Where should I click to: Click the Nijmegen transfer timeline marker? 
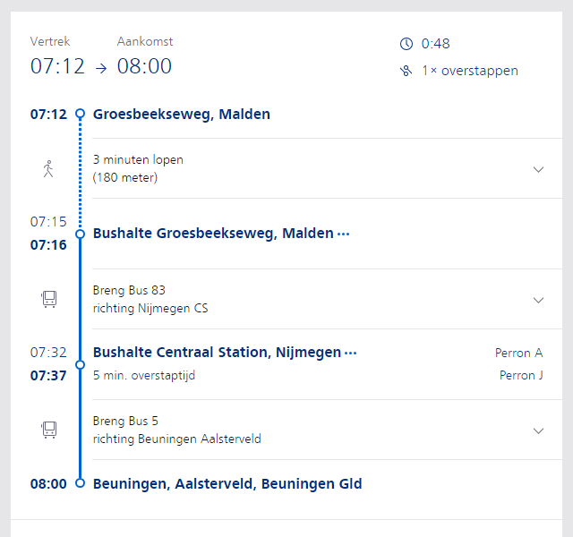click(80, 364)
